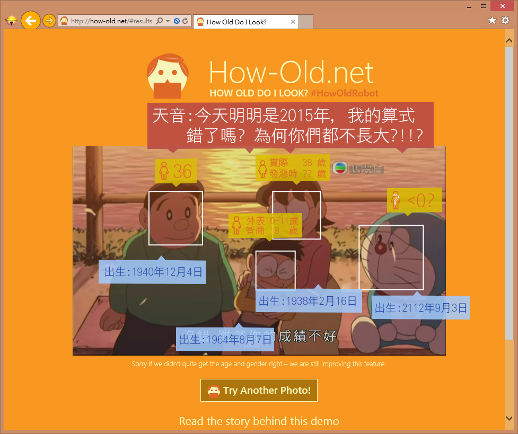The height and width of the screenshot is (434, 518).
Task: Click the bell icon left of back button
Action: [x=11, y=21]
